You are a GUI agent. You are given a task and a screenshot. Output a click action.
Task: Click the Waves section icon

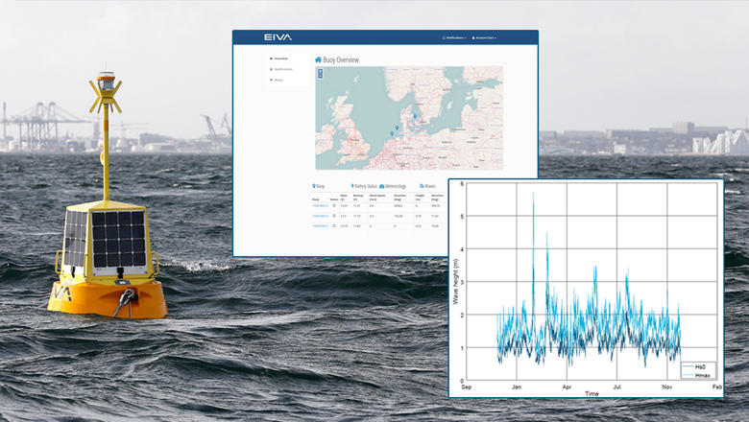(x=422, y=186)
